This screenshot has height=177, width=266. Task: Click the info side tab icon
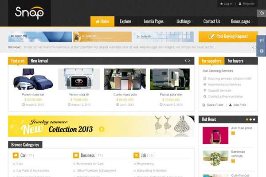262,51
